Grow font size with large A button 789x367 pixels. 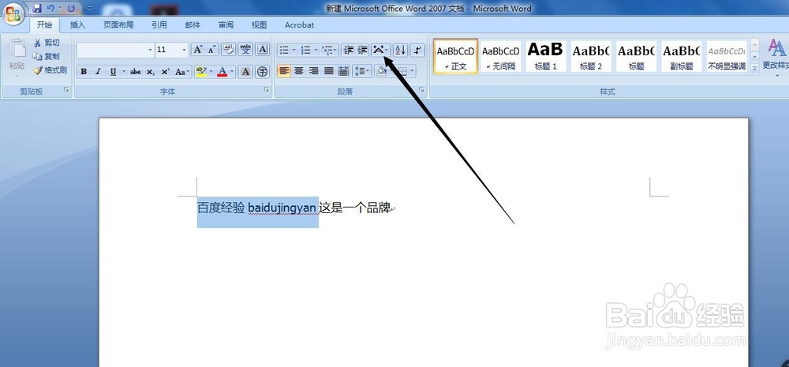point(198,50)
